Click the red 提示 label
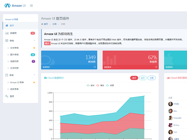Viewport: 187px width, 140px height. pyautogui.click(x=47, y=43)
